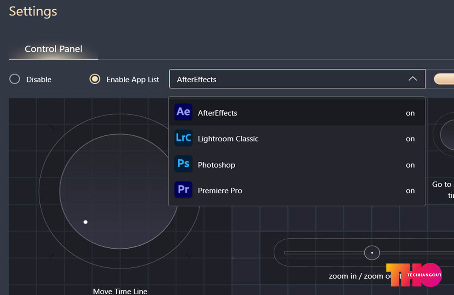This screenshot has height=295, width=454.
Task: Choose Premiere Pro from the app list
Action: pos(297,190)
